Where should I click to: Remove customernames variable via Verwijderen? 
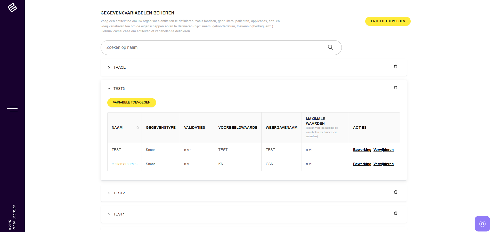(383, 164)
